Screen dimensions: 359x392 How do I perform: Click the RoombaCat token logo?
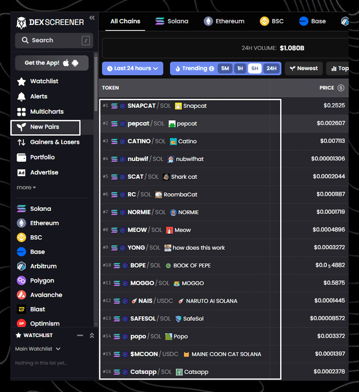[x=159, y=195]
